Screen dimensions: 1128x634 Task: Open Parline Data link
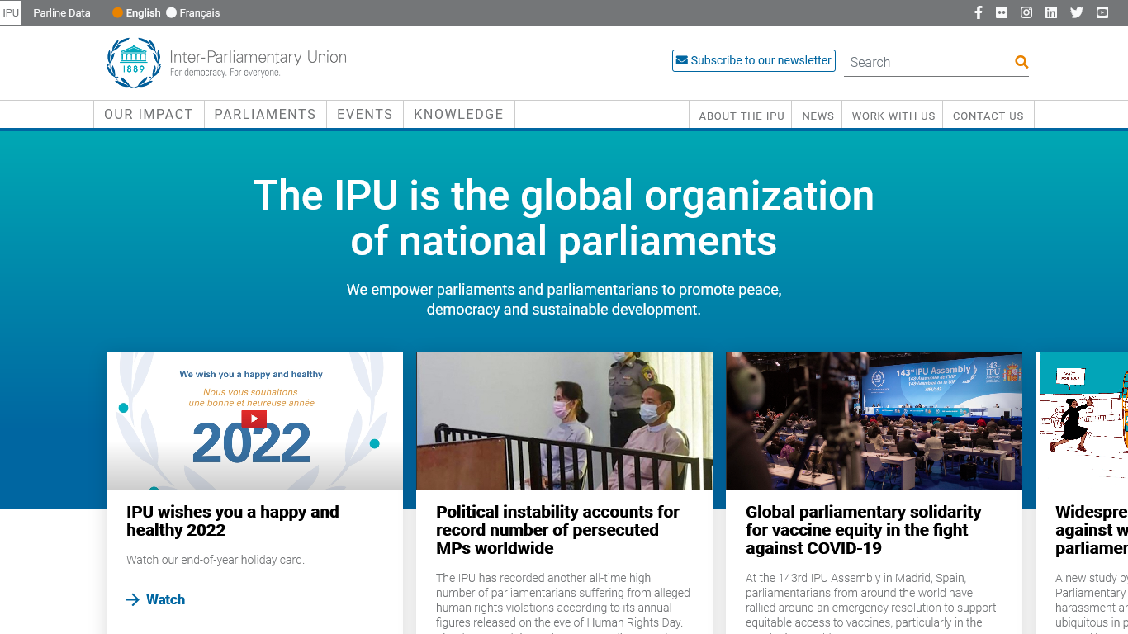click(62, 12)
